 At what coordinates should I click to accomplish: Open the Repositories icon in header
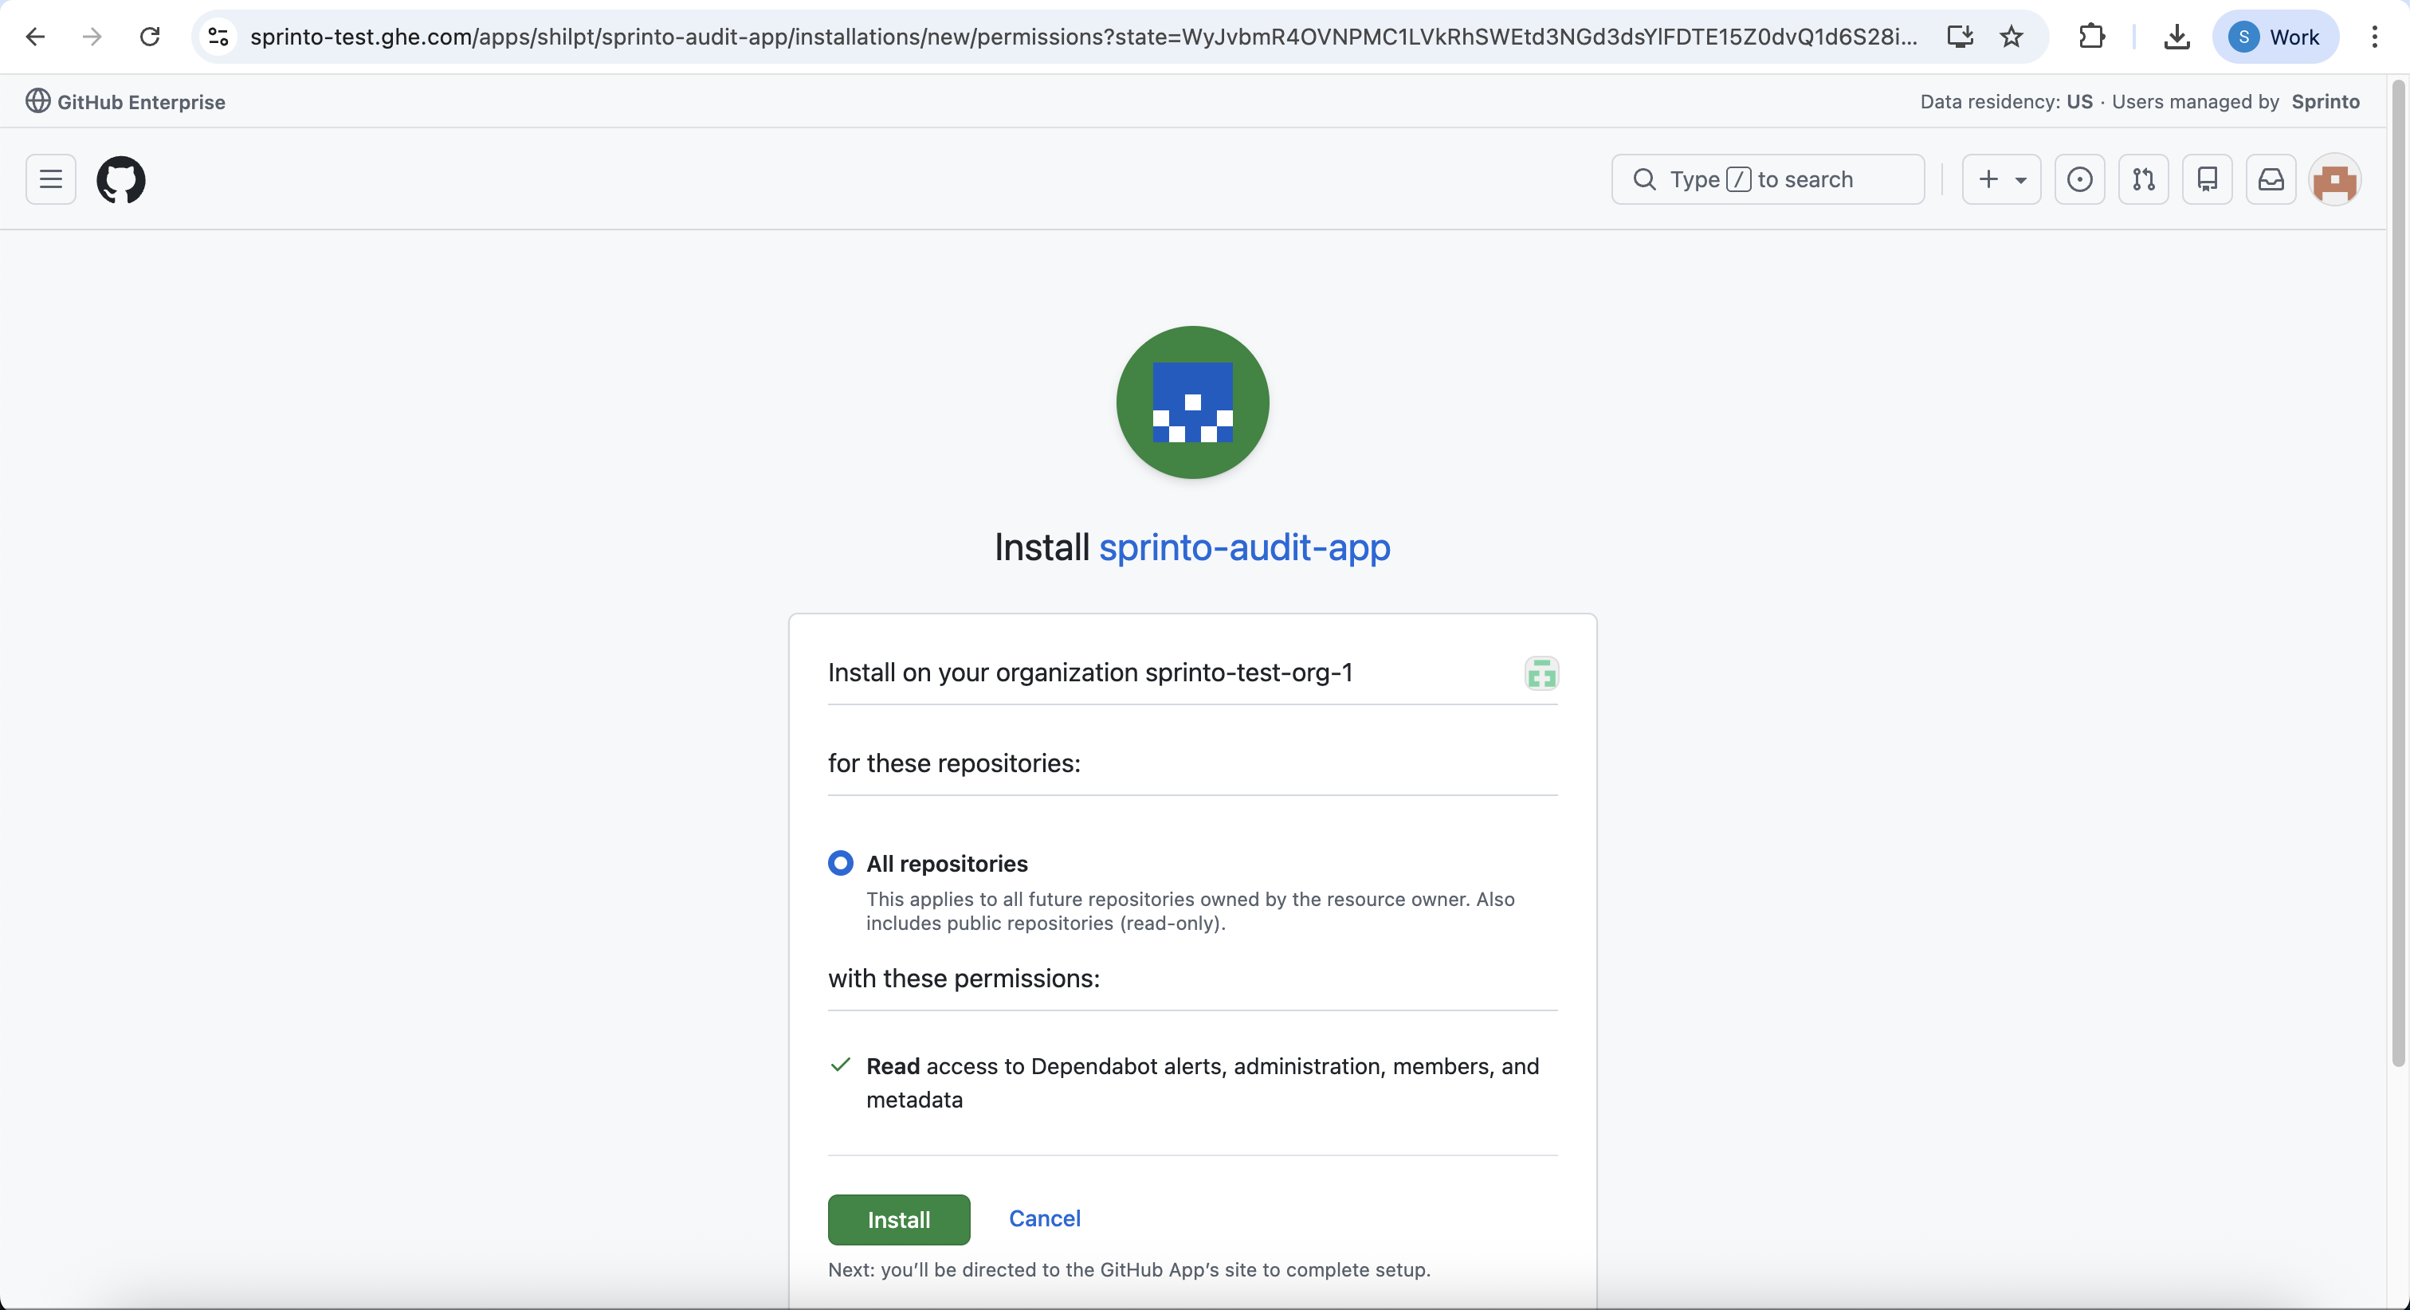click(2207, 178)
